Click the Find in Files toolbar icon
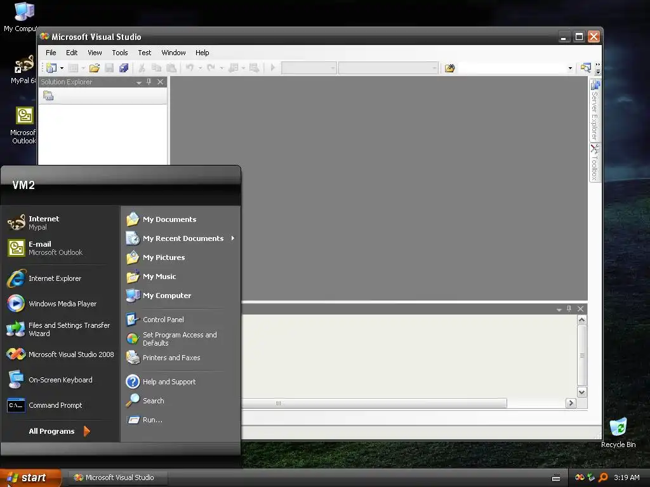650x487 pixels. pyautogui.click(x=450, y=68)
